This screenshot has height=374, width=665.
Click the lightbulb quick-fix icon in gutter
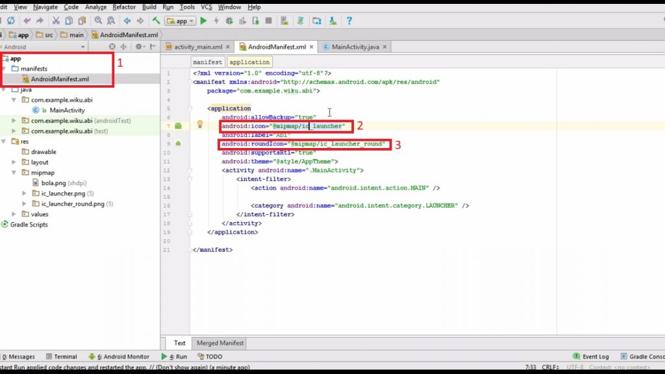tap(200, 125)
